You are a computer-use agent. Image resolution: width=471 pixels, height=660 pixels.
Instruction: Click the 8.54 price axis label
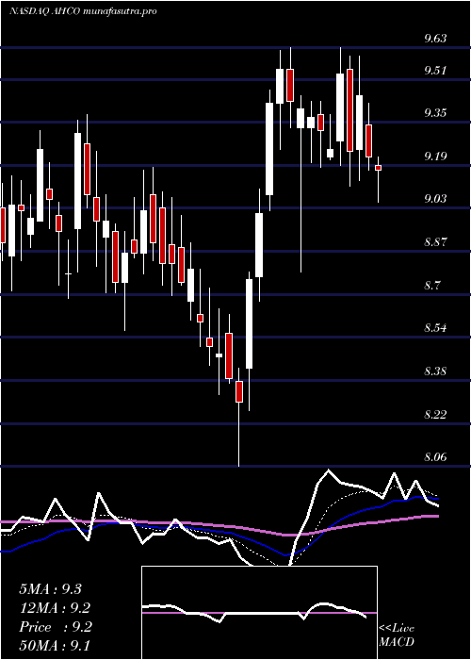[x=435, y=327]
